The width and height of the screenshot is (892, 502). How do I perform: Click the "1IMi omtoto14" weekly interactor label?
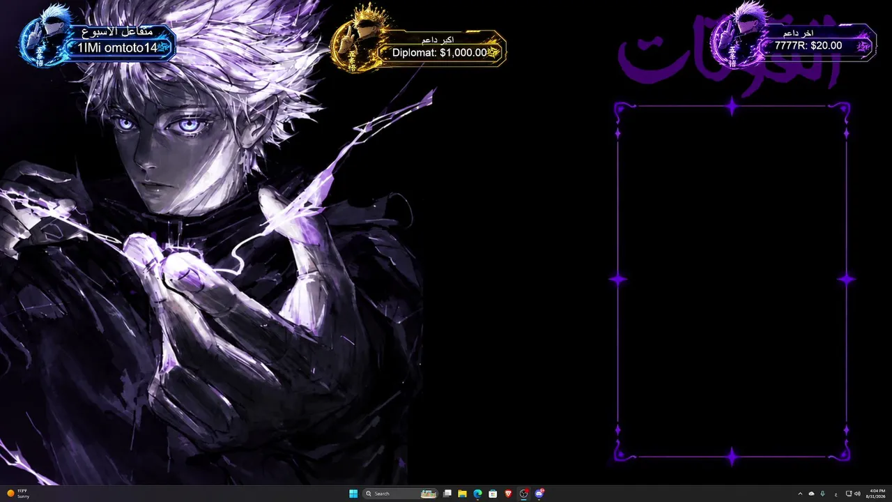(x=118, y=47)
